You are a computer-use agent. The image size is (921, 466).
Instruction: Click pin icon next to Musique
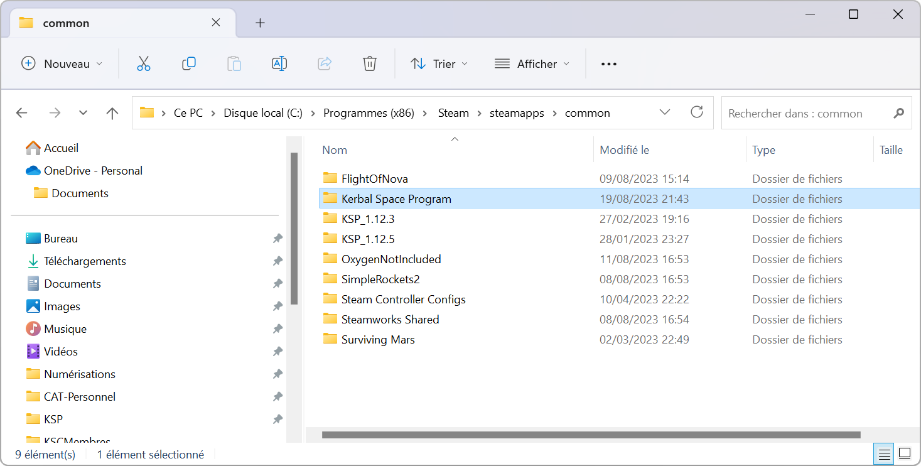[x=277, y=329]
